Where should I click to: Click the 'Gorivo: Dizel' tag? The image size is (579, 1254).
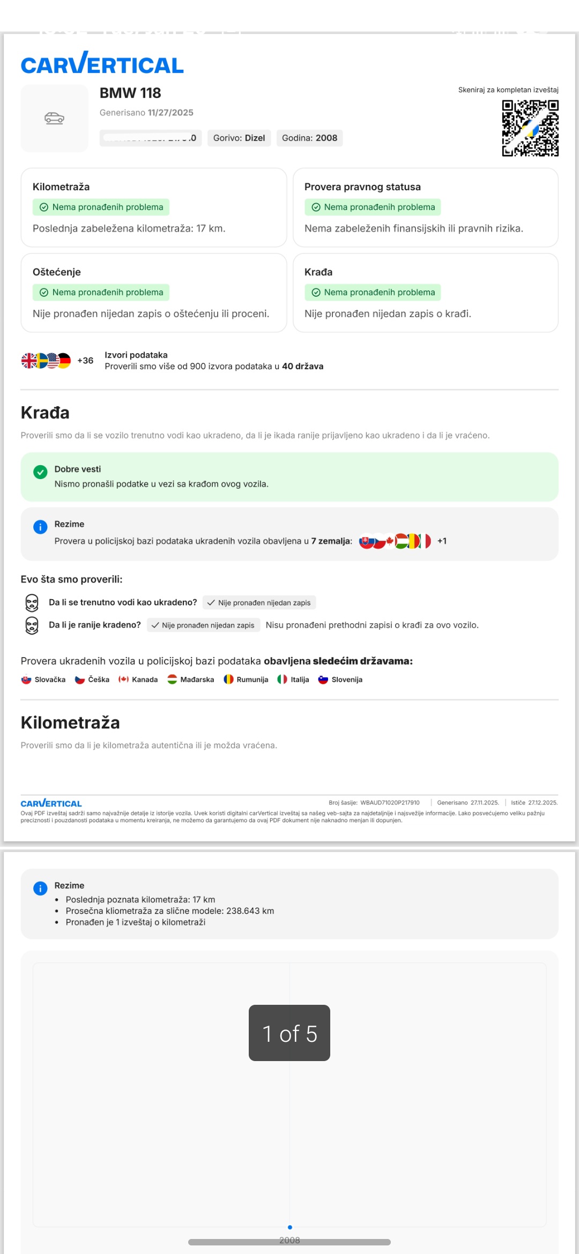[x=239, y=138]
